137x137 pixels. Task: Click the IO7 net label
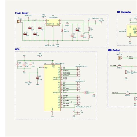click(64, 107)
